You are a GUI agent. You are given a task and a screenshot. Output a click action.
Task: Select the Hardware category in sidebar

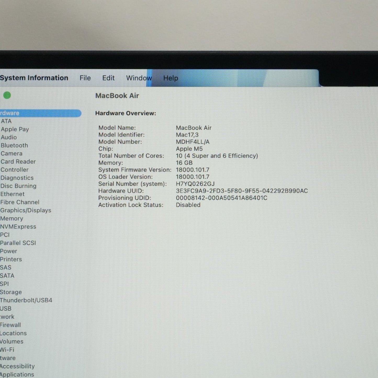coord(41,113)
